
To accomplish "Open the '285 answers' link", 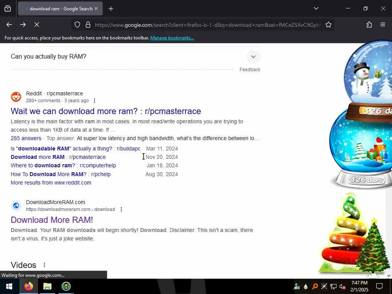I will coord(26,138).
